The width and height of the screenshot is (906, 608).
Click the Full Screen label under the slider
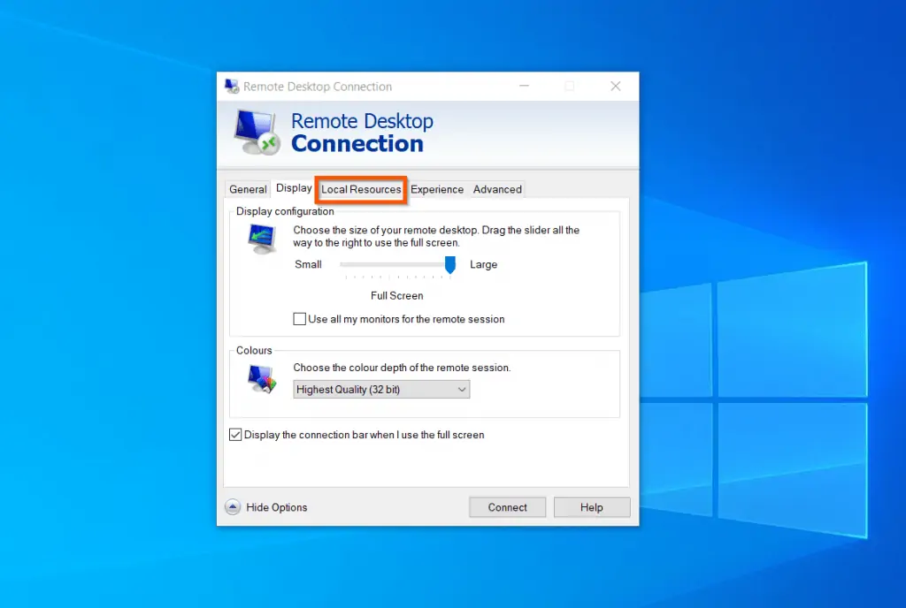[x=395, y=295]
